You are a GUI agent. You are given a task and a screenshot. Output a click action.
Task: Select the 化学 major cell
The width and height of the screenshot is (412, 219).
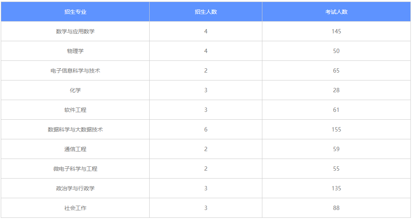75,90
